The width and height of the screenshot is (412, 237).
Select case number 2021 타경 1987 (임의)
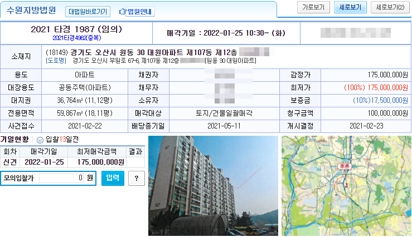point(76,29)
